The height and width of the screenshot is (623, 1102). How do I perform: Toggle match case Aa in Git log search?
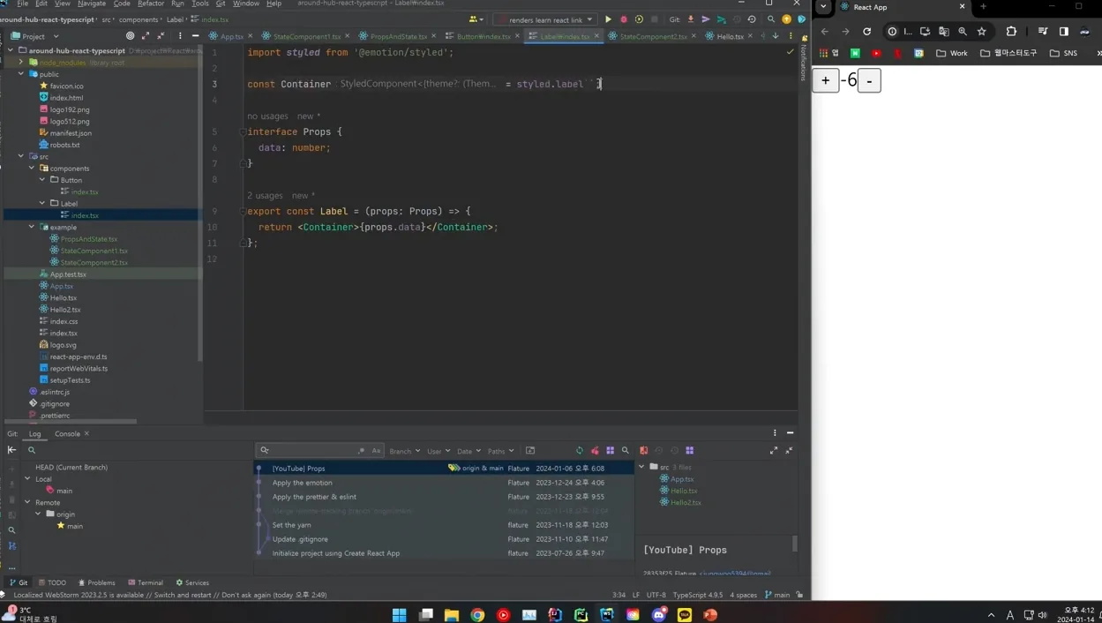377,451
